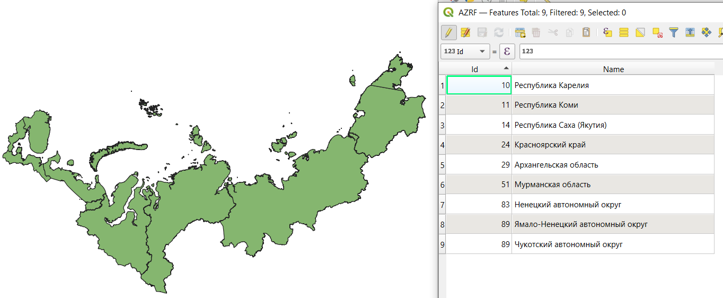This screenshot has height=298, width=723.
Task: Click the Id cell with value 10
Action: coord(479,85)
